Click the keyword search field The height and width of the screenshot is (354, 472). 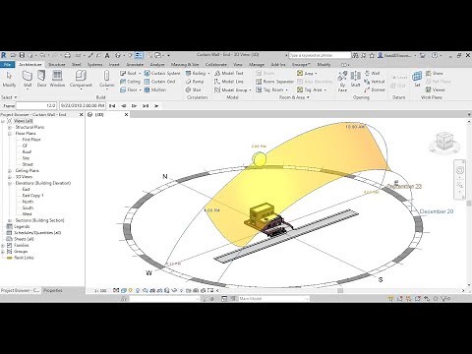pyautogui.click(x=320, y=55)
